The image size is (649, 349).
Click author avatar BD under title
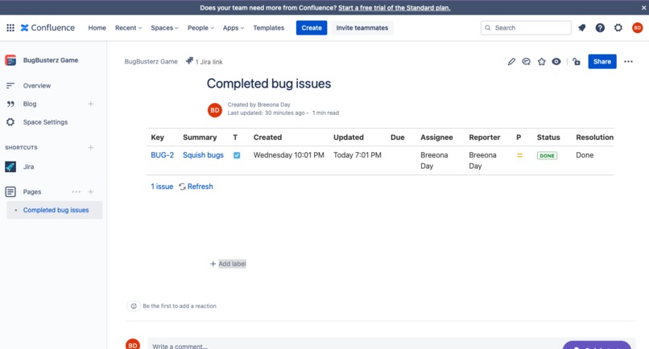(215, 110)
